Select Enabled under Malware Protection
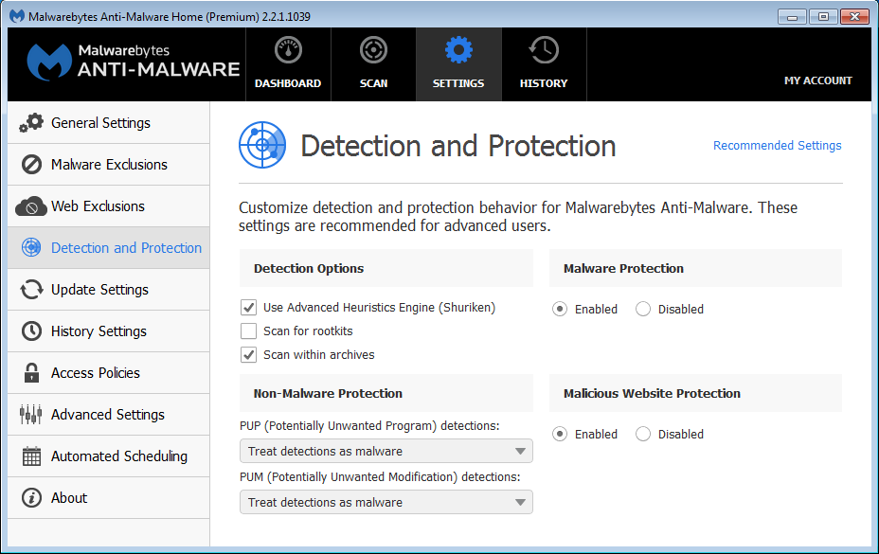Screen dimensions: 879x554 560,309
